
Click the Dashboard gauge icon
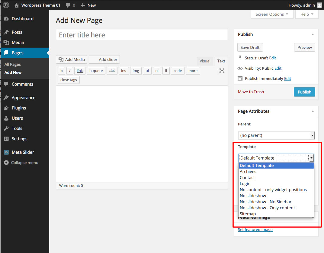(6, 19)
